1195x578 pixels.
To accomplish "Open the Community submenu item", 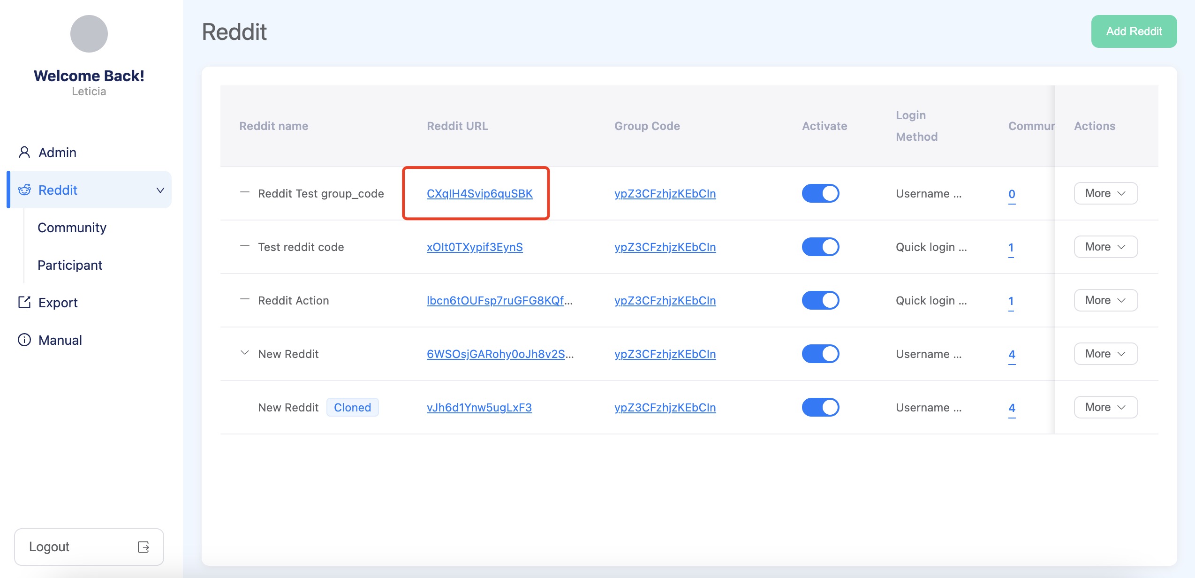I will [72, 228].
